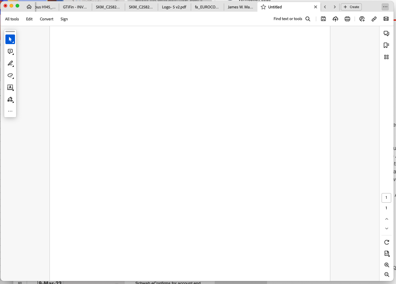The width and height of the screenshot is (396, 284).
Task: Open the Bookmarks panel
Action: pyautogui.click(x=386, y=45)
